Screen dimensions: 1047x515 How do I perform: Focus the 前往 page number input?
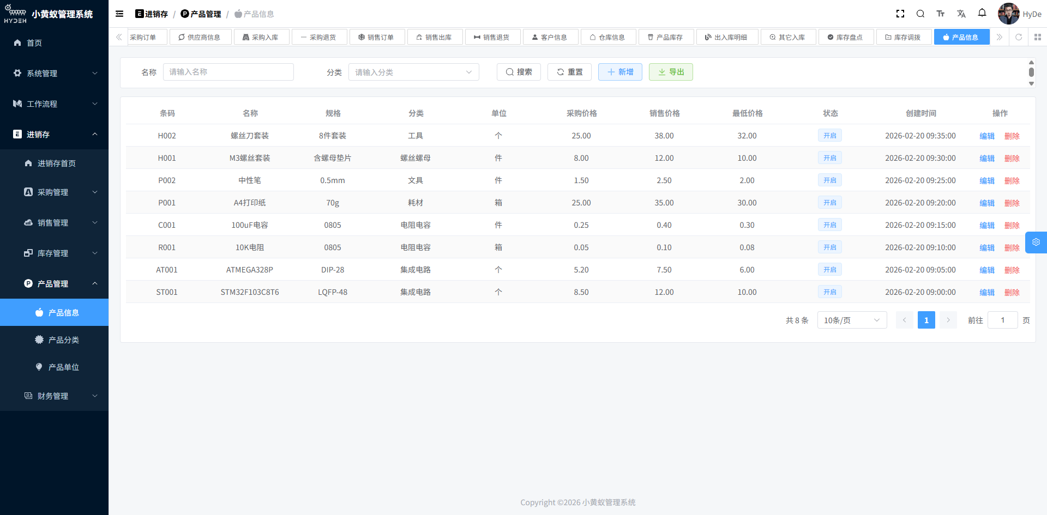[1002, 320]
